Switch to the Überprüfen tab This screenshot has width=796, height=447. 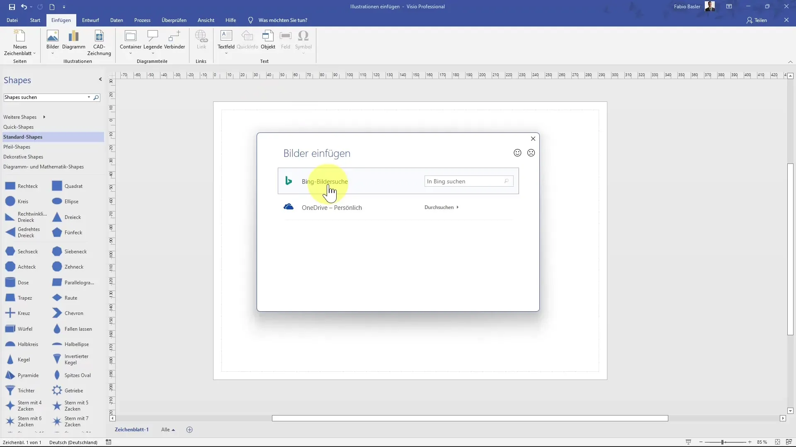(x=174, y=20)
